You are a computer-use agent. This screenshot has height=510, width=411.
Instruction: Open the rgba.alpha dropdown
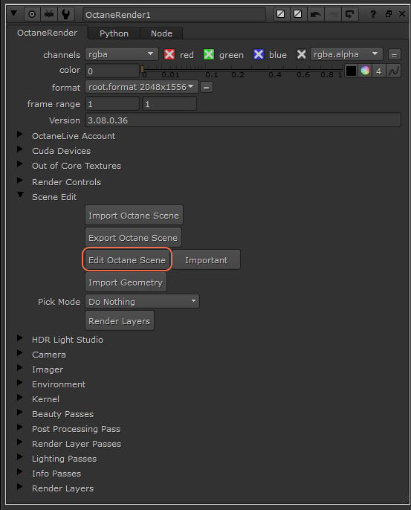pos(346,54)
